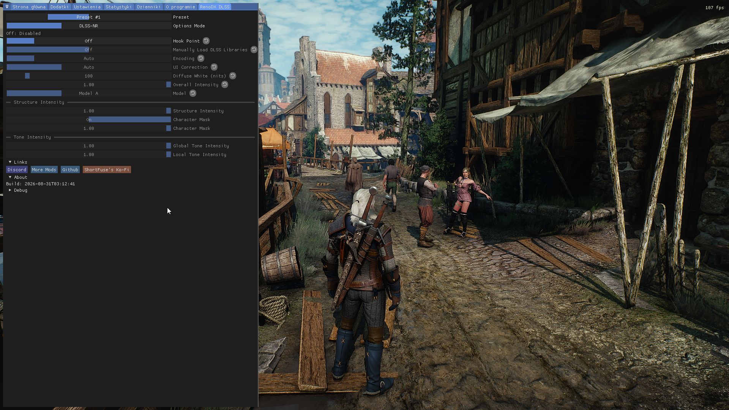The image size is (729, 410).
Task: Switch to the Statystyki tab
Action: tap(118, 7)
